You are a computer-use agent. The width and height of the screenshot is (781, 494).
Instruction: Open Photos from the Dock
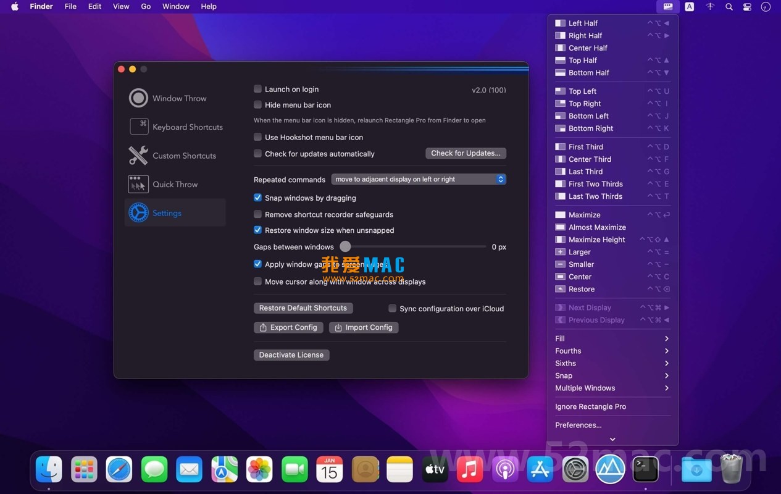259,470
